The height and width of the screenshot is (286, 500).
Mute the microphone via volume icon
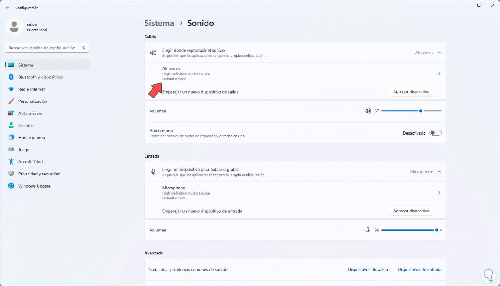click(x=368, y=230)
